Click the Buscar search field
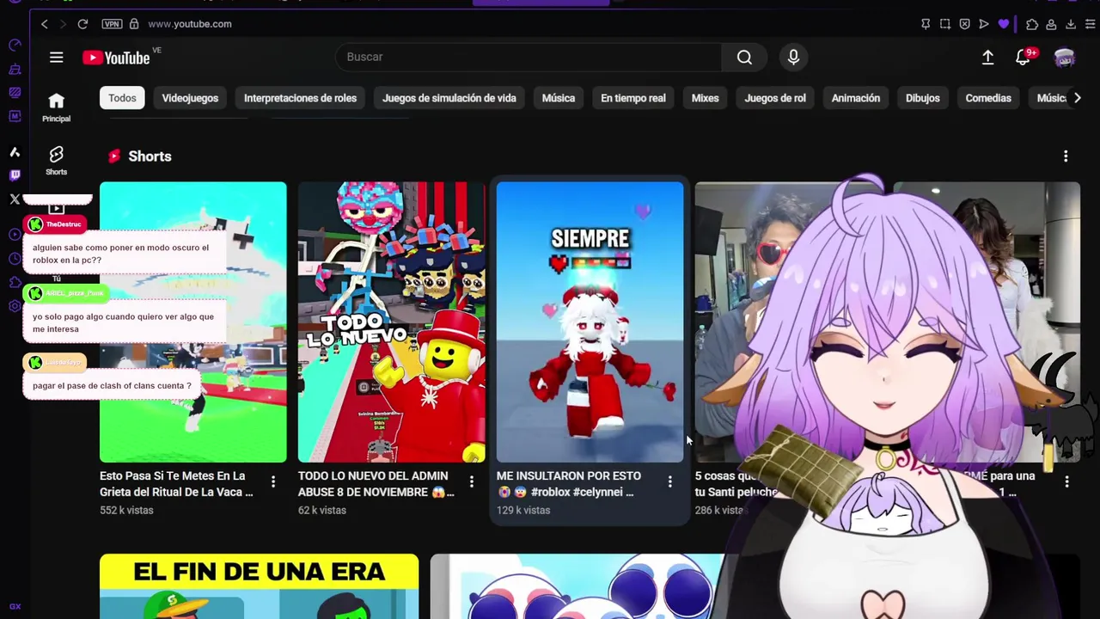Image resolution: width=1100 pixels, height=619 pixels. (x=529, y=57)
